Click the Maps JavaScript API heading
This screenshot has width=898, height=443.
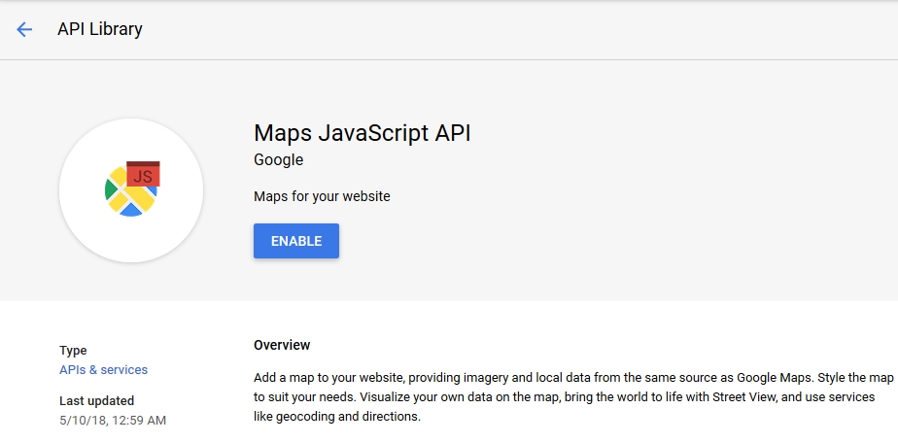362,133
